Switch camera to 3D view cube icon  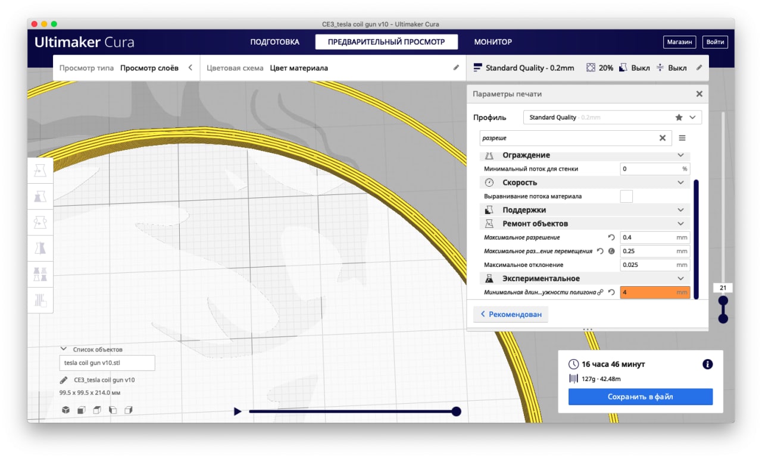(x=66, y=410)
